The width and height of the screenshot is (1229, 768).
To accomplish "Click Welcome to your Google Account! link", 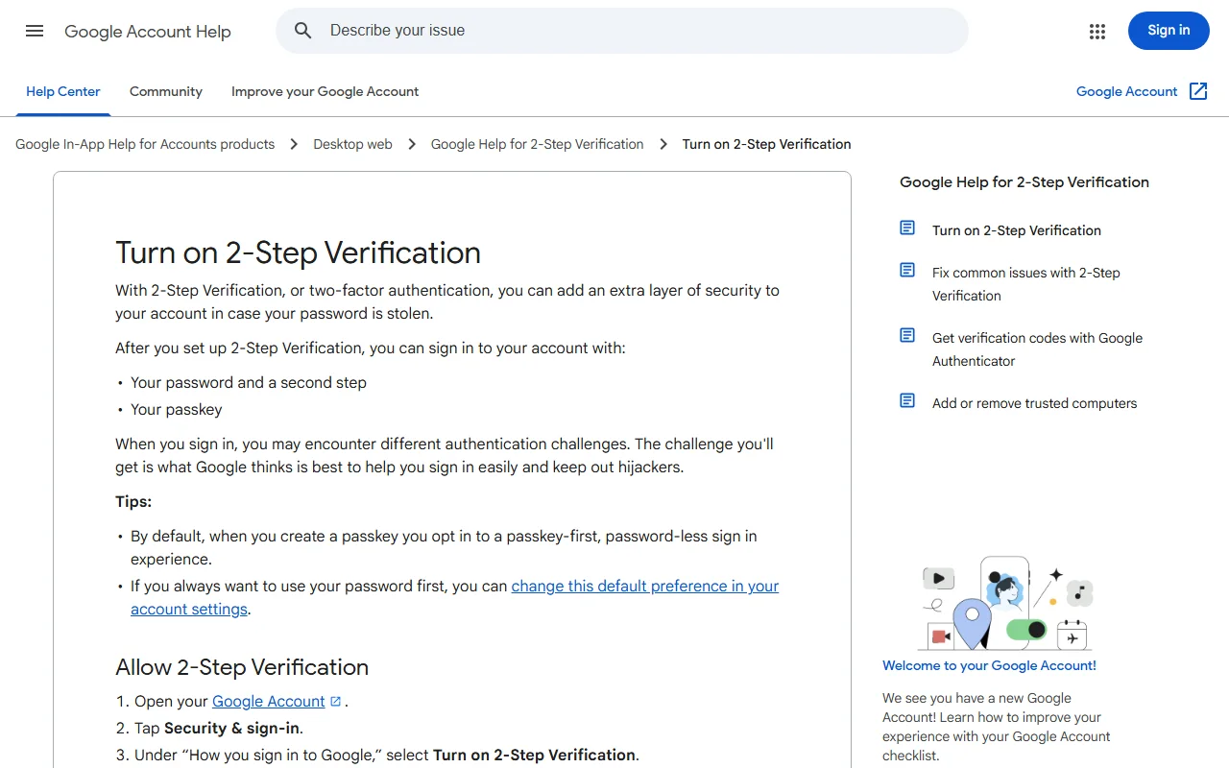I will tap(989, 665).
